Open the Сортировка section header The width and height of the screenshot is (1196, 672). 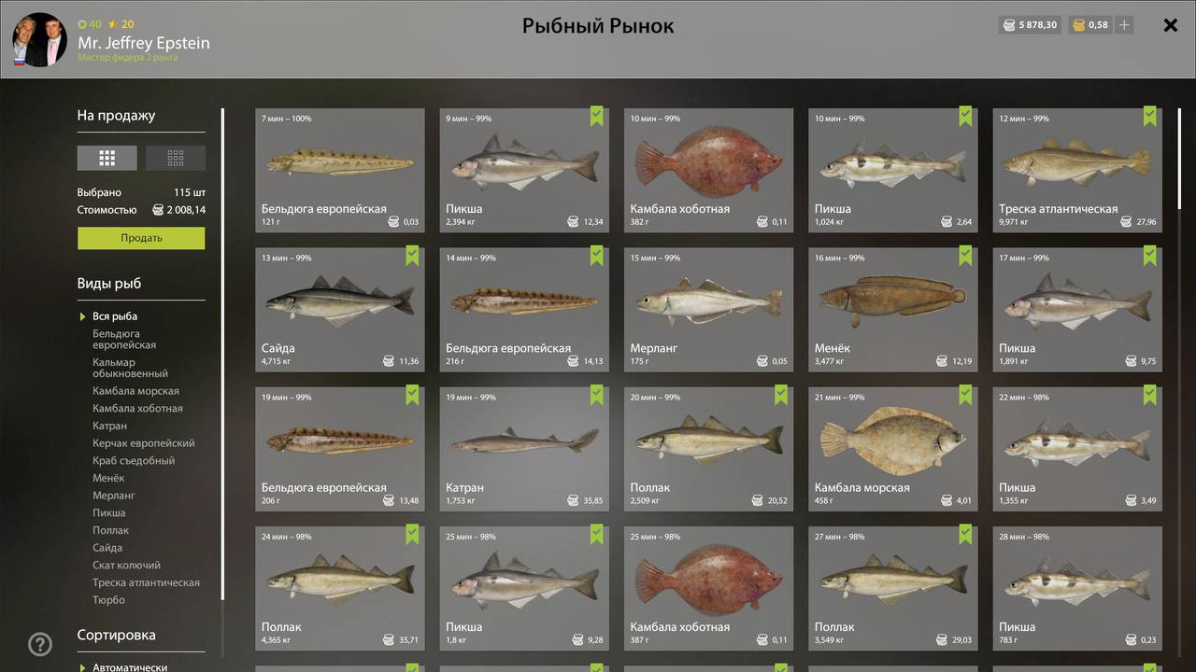click(117, 636)
